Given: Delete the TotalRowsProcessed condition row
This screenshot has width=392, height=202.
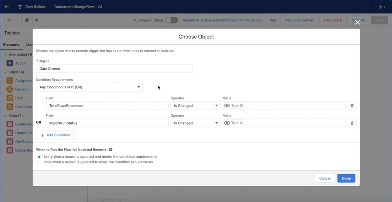Looking at the screenshot, I should pyautogui.click(x=352, y=105).
